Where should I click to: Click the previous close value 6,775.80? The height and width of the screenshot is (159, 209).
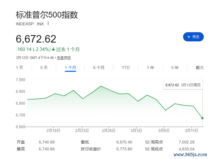pos(124,149)
